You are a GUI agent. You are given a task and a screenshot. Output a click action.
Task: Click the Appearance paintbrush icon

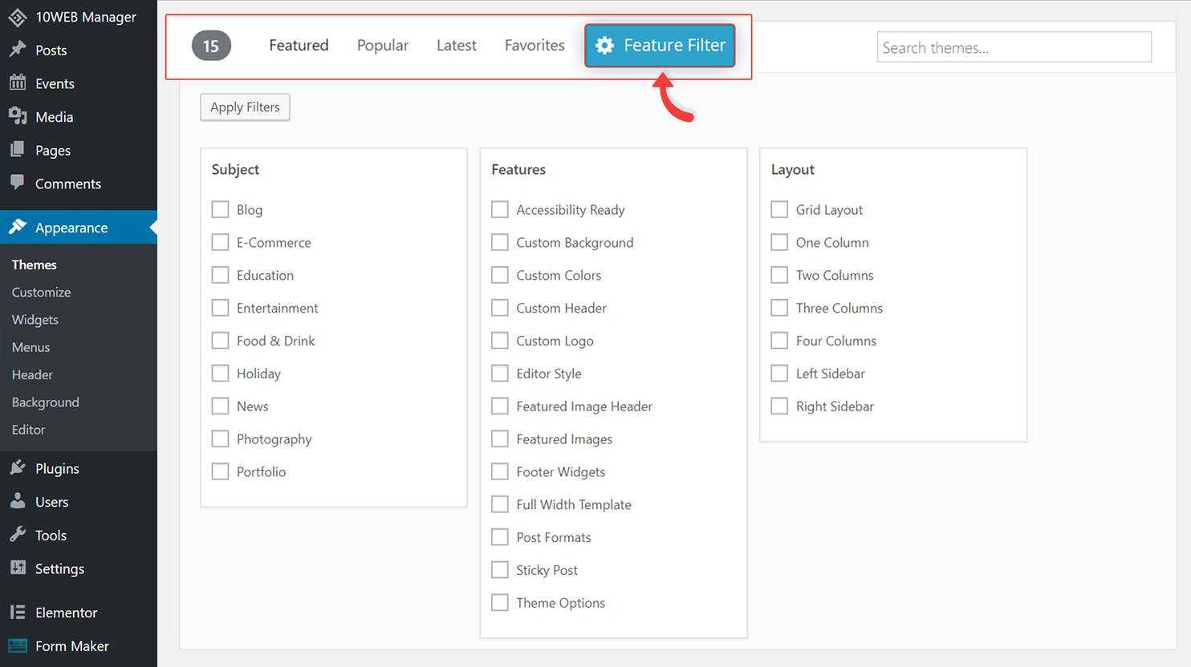pyautogui.click(x=18, y=227)
